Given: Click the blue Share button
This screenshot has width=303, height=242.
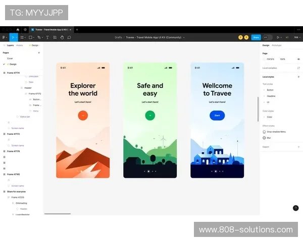Looking at the screenshot, I should 256,37.
